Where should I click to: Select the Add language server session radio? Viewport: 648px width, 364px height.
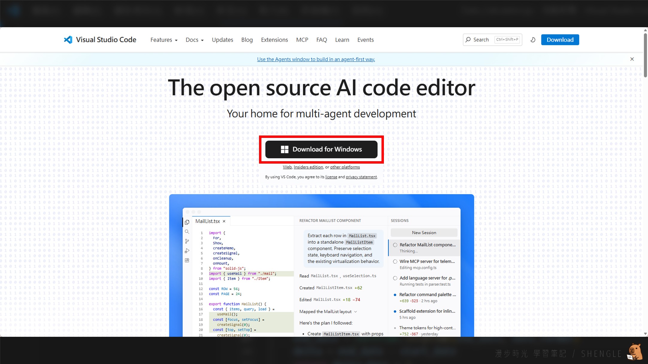[x=395, y=278]
